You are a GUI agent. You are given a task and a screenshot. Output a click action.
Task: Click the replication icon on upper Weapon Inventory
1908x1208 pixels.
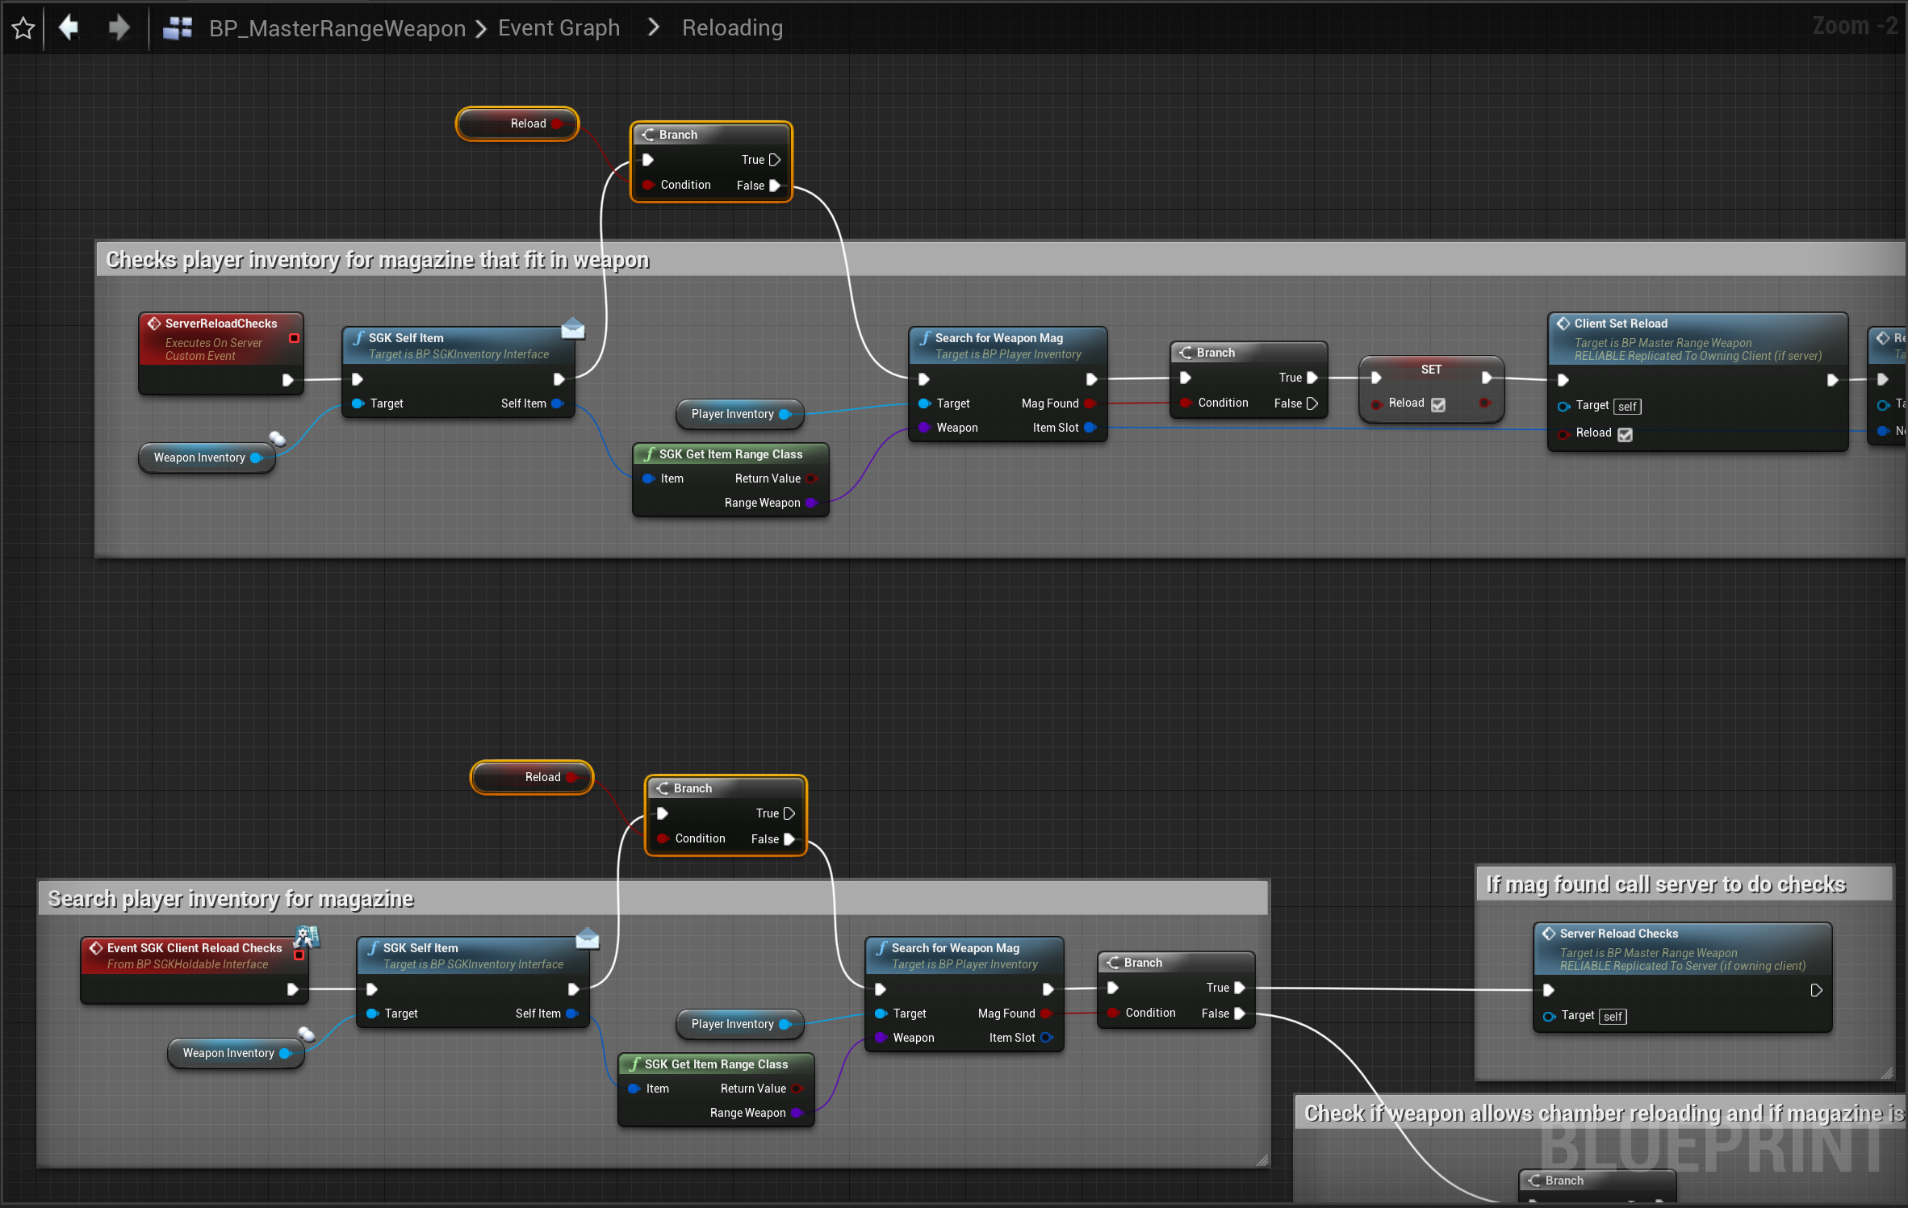point(278,438)
